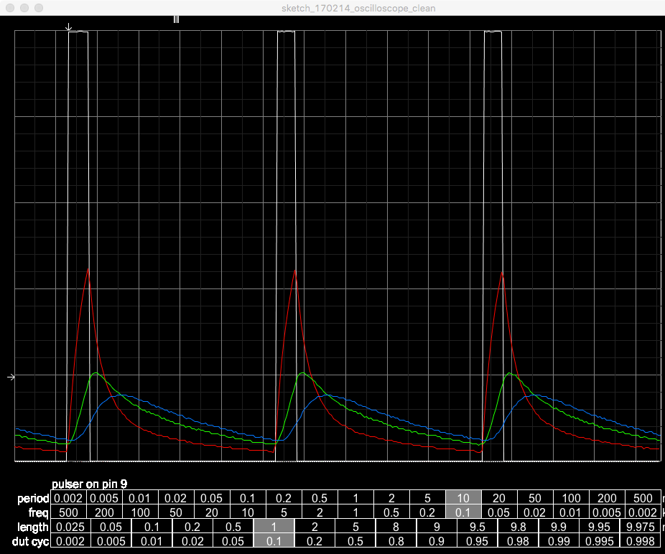Set duty cycle to 0.95
Viewport: 665px width, 554px height.
(478, 541)
